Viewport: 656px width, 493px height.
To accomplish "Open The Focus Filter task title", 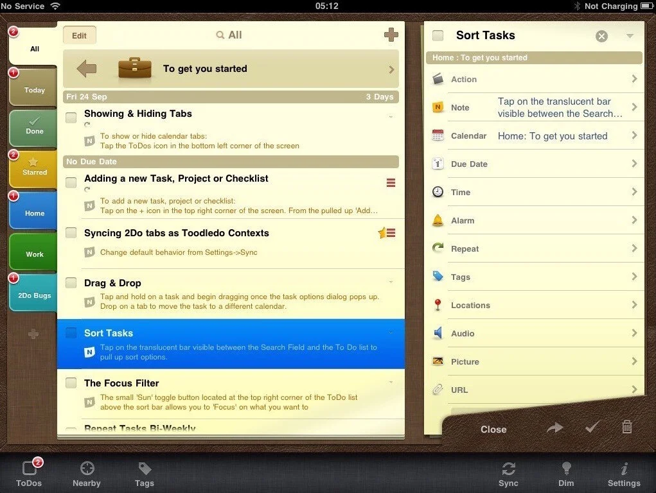I will [x=121, y=383].
